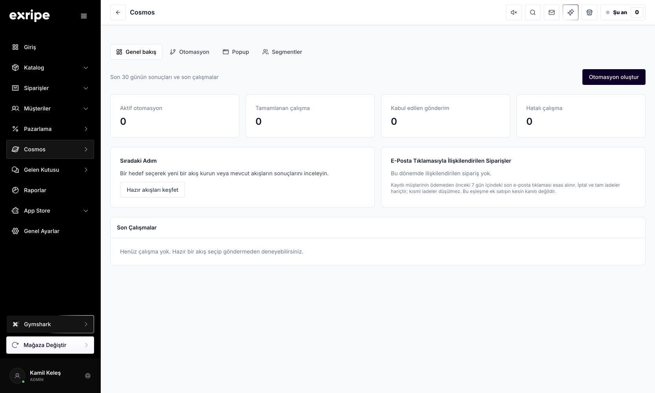Image resolution: width=655 pixels, height=393 pixels.
Task: Click Hazır akışları keşfet button
Action: click(152, 190)
